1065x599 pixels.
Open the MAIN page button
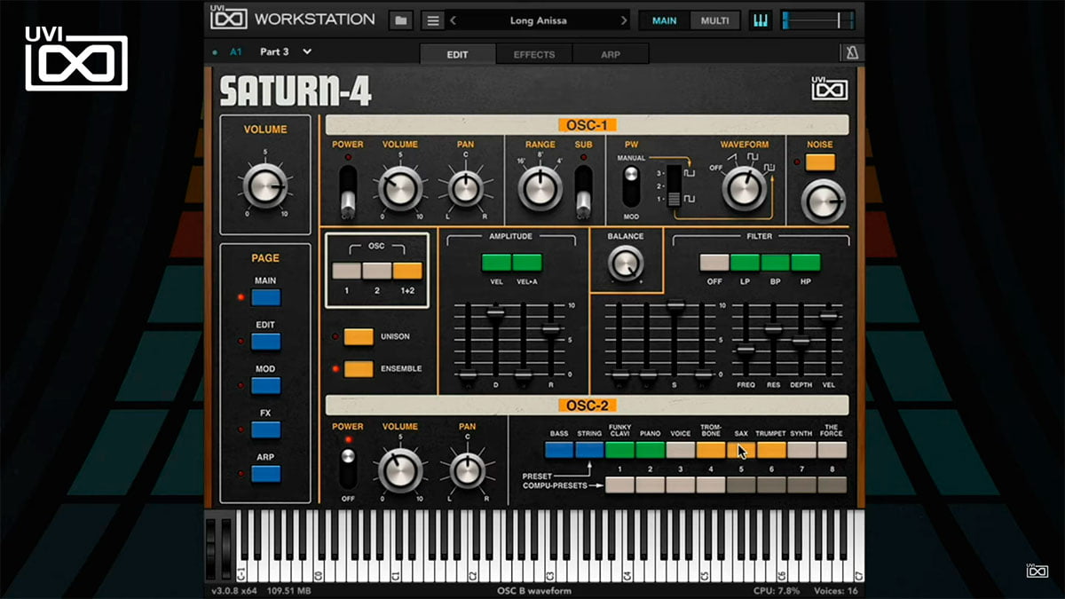click(265, 297)
